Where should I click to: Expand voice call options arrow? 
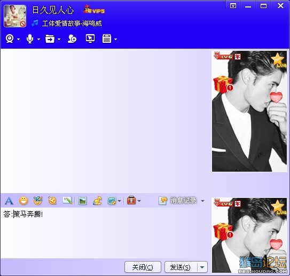[x=38, y=39]
